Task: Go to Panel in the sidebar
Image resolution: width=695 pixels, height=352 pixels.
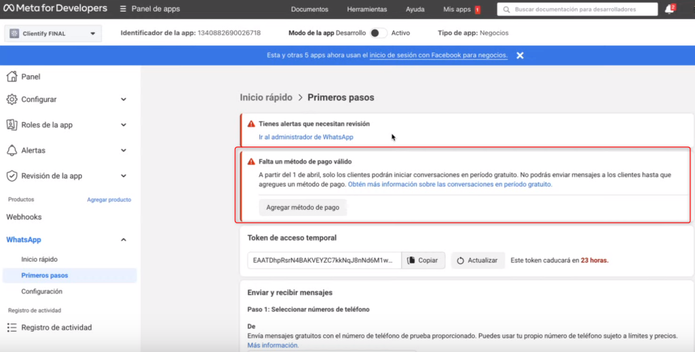Action: click(x=31, y=77)
